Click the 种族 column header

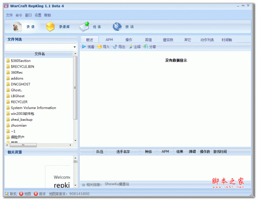(x=149, y=152)
